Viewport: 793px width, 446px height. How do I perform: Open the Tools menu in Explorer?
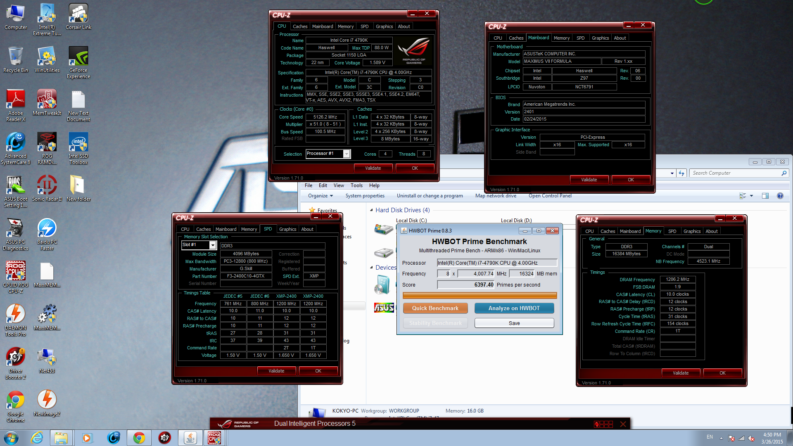click(x=356, y=185)
